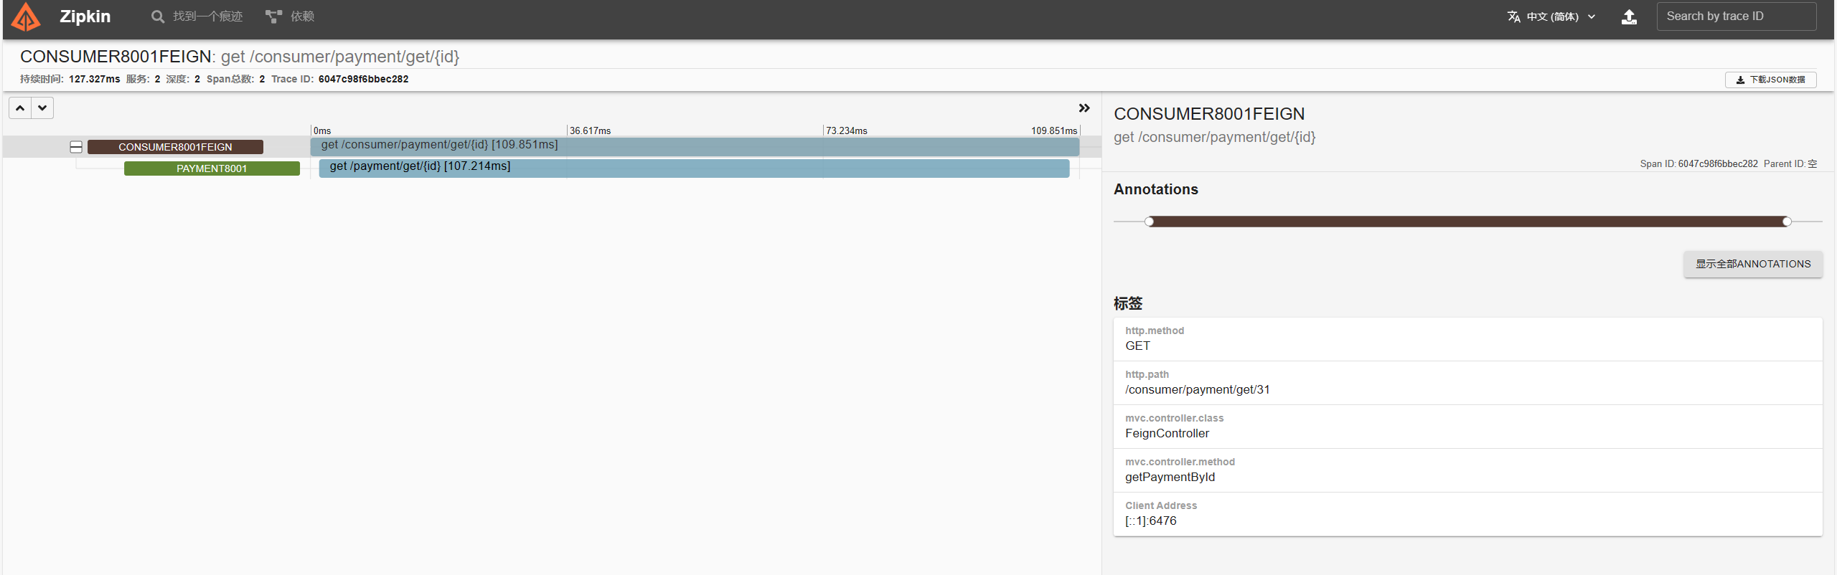Open the 找到一个痕迹 find trace page

207,16
